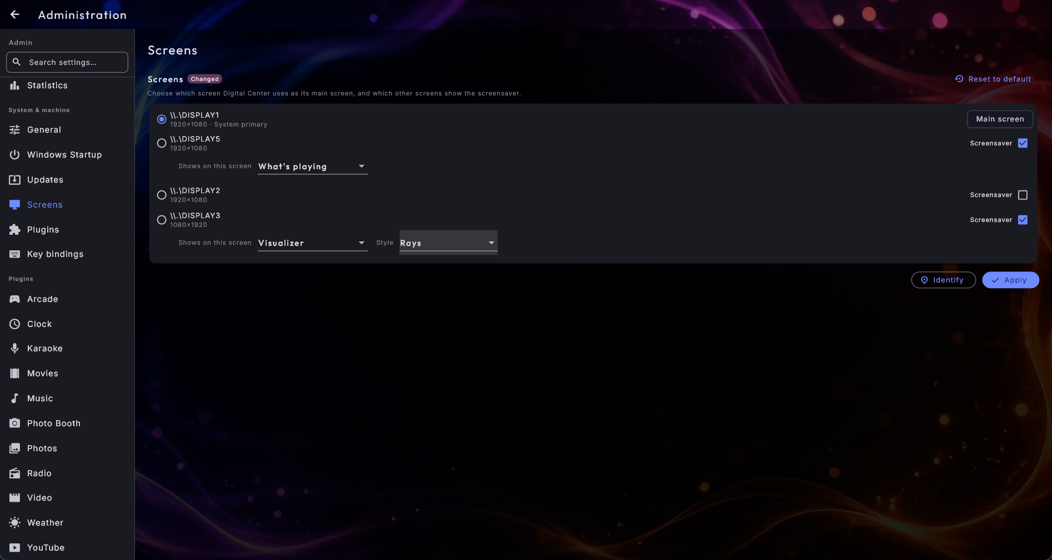Open the Updates download icon
The image size is (1052, 560).
pyautogui.click(x=15, y=180)
